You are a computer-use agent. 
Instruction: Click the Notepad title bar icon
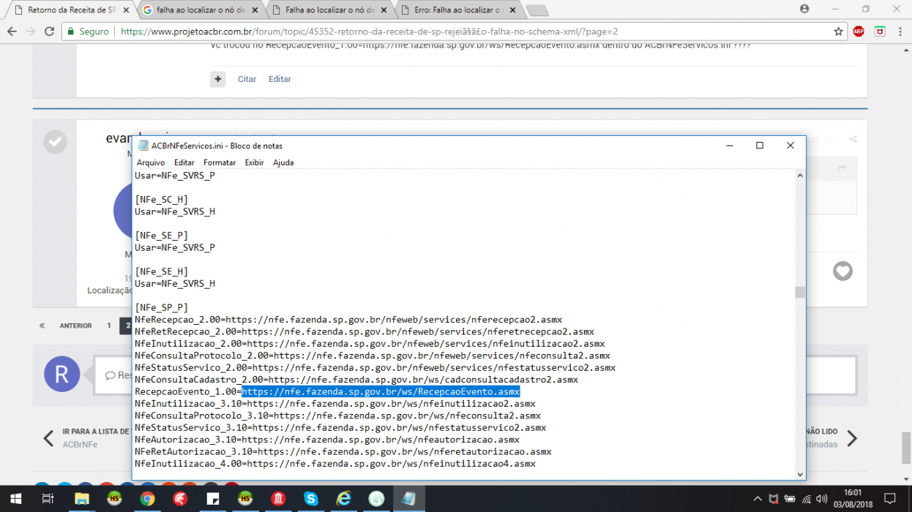click(143, 146)
